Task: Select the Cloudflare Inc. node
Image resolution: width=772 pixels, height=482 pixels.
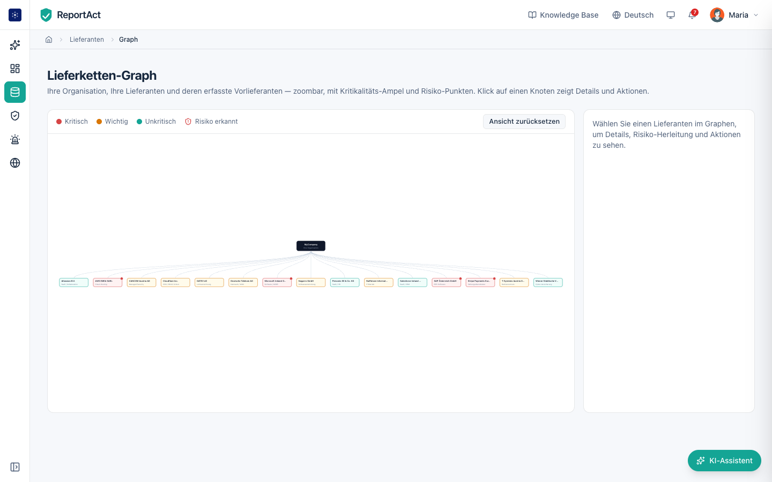Action: (x=175, y=282)
